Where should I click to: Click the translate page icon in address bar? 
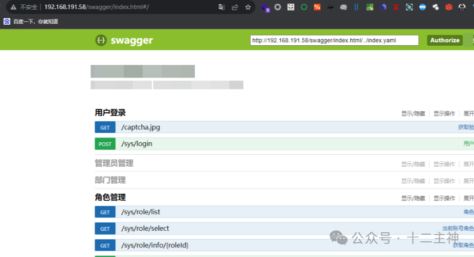[x=222, y=7]
